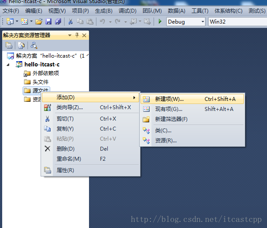
Task: Click the Redo arrow icon
Action: point(118,21)
